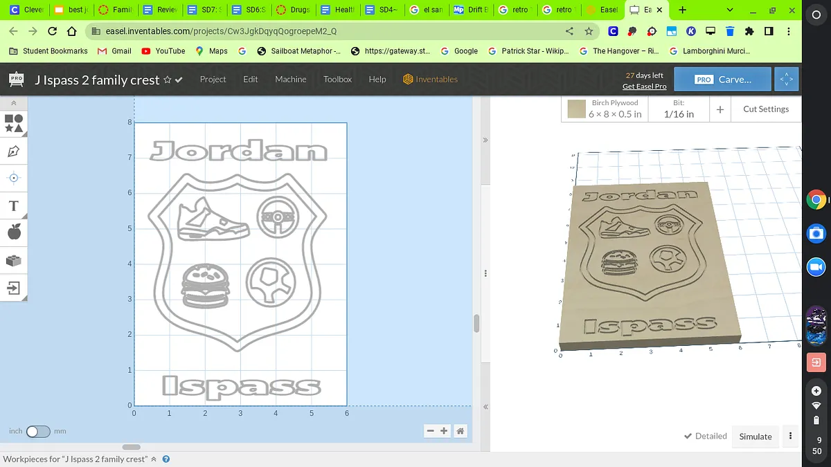This screenshot has height=467, width=831.
Task: Click the Import file icon
Action: (14, 288)
